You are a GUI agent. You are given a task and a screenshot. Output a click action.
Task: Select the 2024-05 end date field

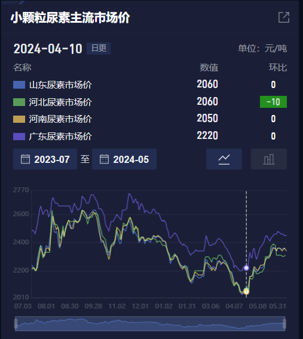124,159
